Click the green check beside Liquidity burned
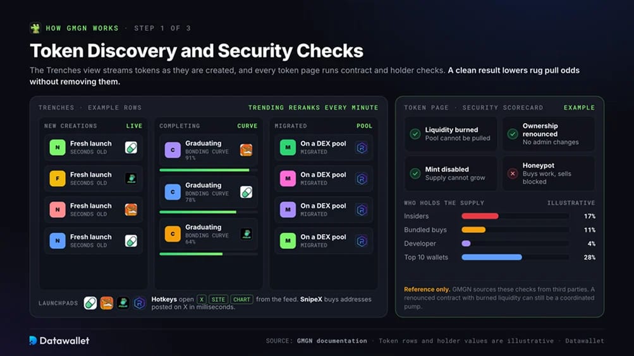The height and width of the screenshot is (356, 634). 415,134
